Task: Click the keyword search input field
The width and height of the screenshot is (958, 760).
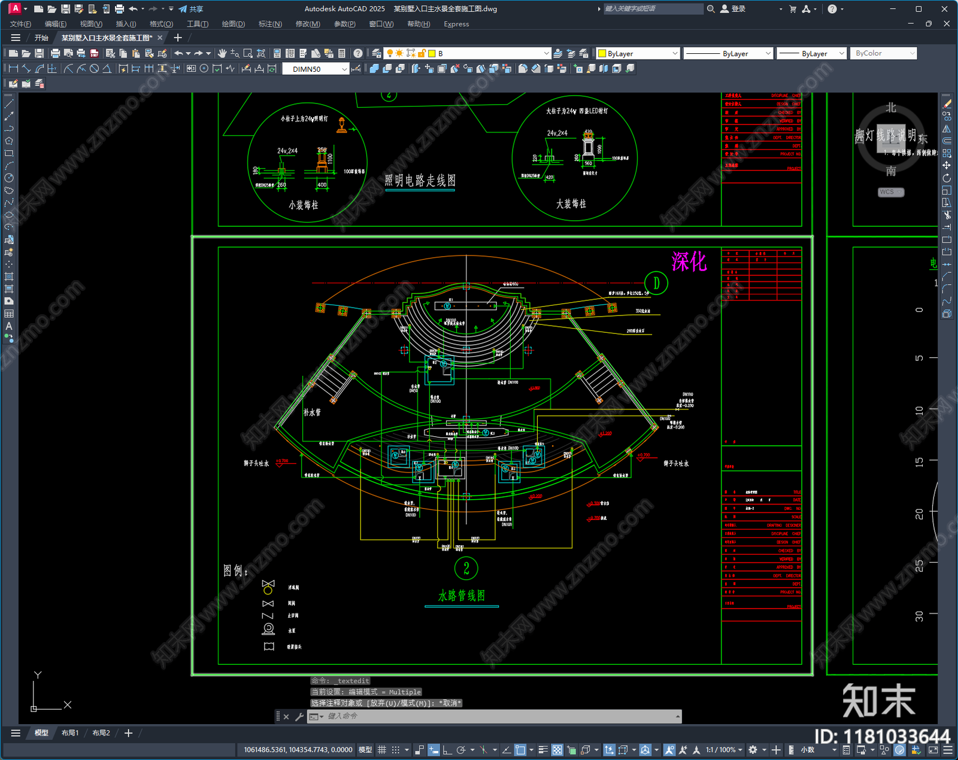Action: click(653, 9)
